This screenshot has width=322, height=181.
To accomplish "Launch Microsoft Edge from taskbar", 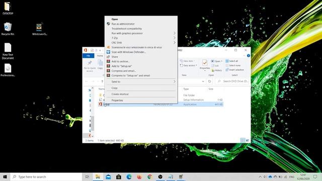I will (129, 176).
